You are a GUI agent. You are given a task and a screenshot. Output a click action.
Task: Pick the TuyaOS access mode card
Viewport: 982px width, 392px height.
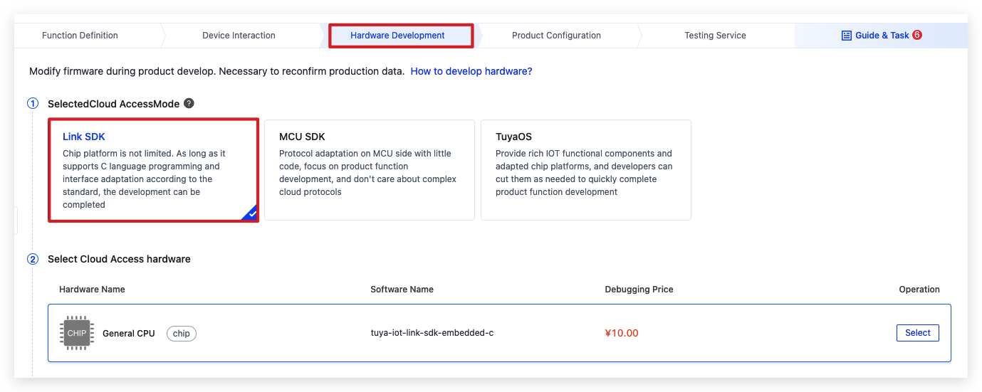586,170
